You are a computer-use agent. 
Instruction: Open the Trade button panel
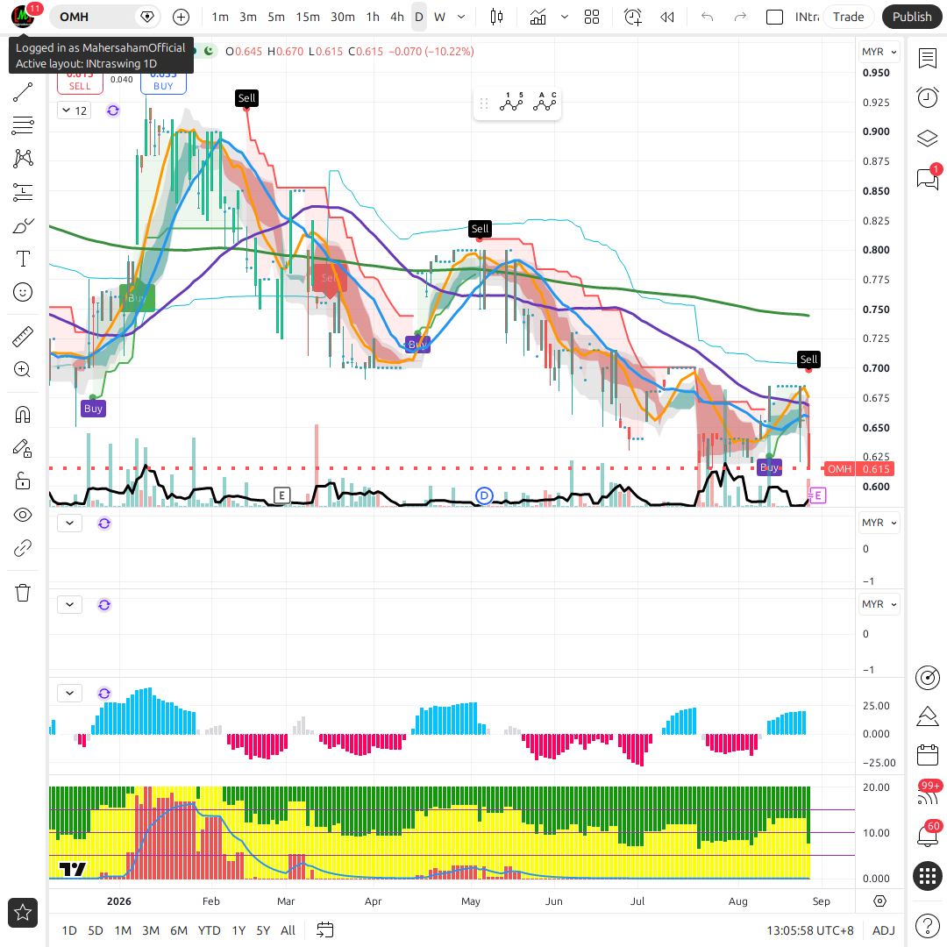point(848,17)
